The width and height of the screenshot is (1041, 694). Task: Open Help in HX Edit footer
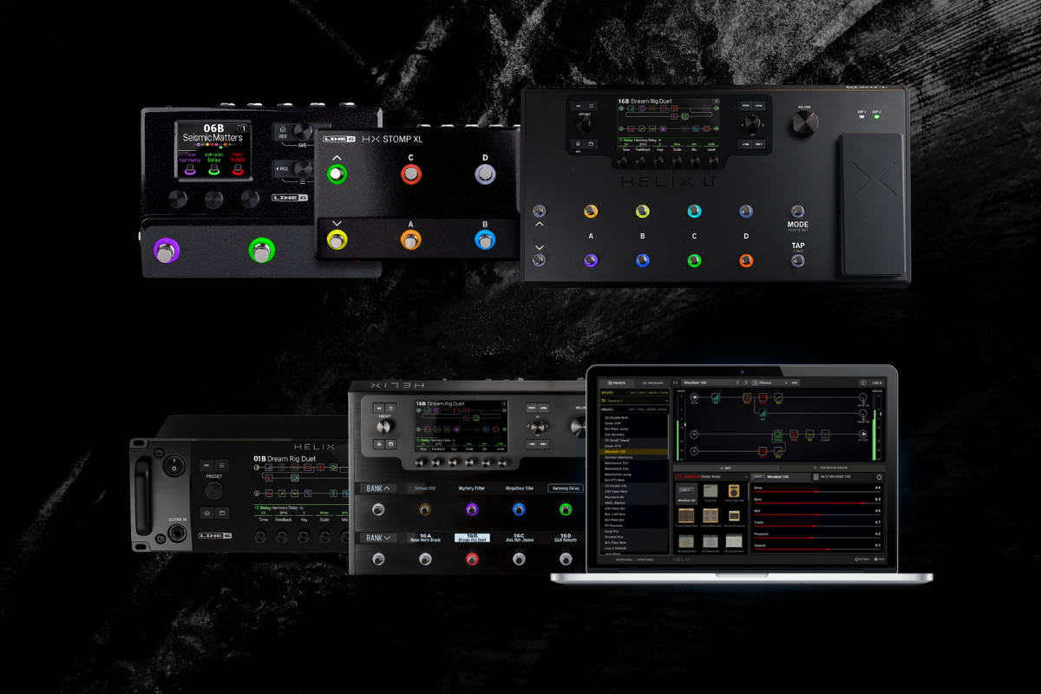tap(879, 560)
